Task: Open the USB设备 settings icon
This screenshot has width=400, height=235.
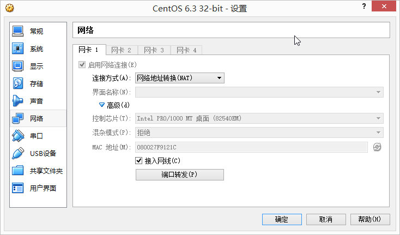Action: coord(18,153)
